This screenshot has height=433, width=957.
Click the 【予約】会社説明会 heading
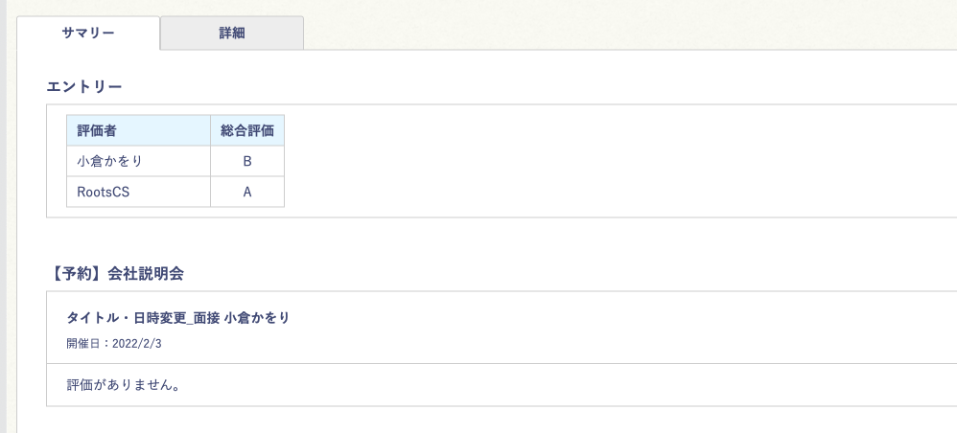115,273
